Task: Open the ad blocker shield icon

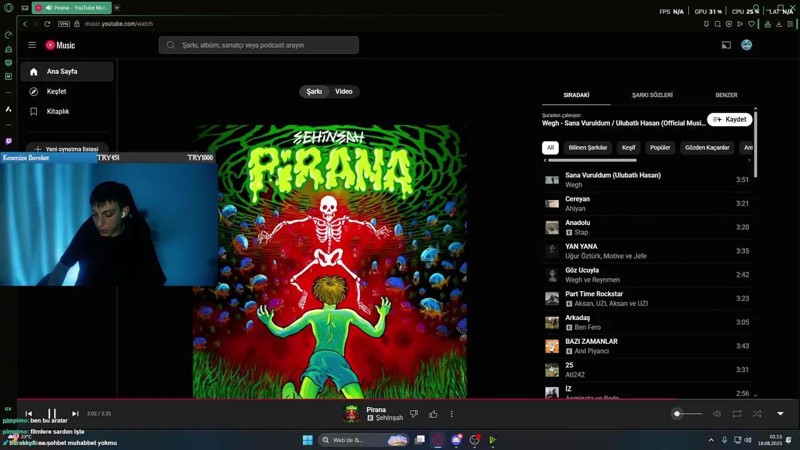Action: [x=729, y=24]
